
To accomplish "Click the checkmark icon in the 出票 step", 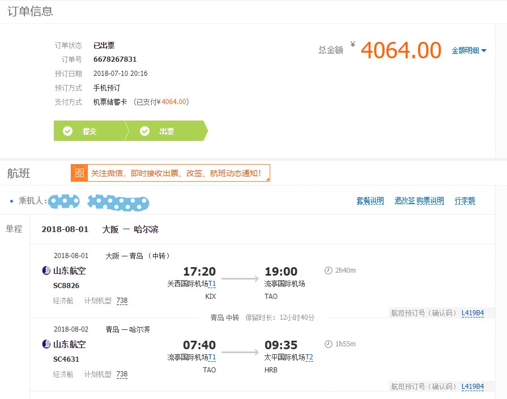I will coord(144,131).
